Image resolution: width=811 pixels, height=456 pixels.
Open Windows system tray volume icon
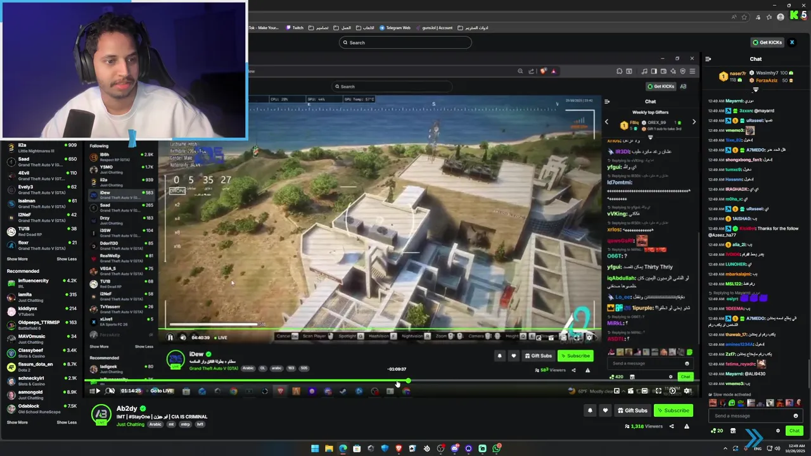tap(777, 448)
